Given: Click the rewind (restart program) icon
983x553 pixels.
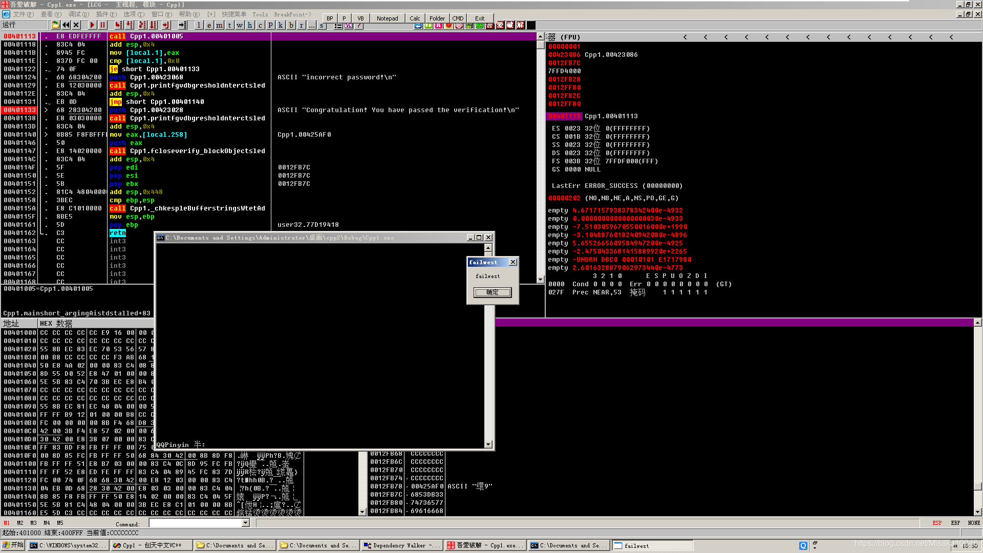Looking at the screenshot, I should coord(66,25).
